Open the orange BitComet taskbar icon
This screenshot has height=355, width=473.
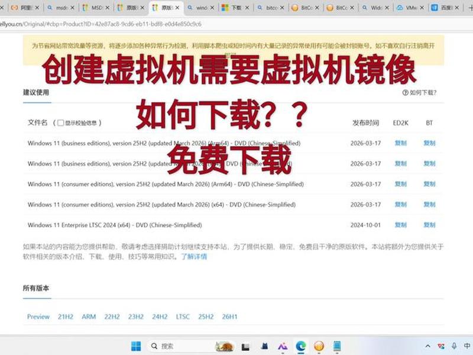click(319, 346)
